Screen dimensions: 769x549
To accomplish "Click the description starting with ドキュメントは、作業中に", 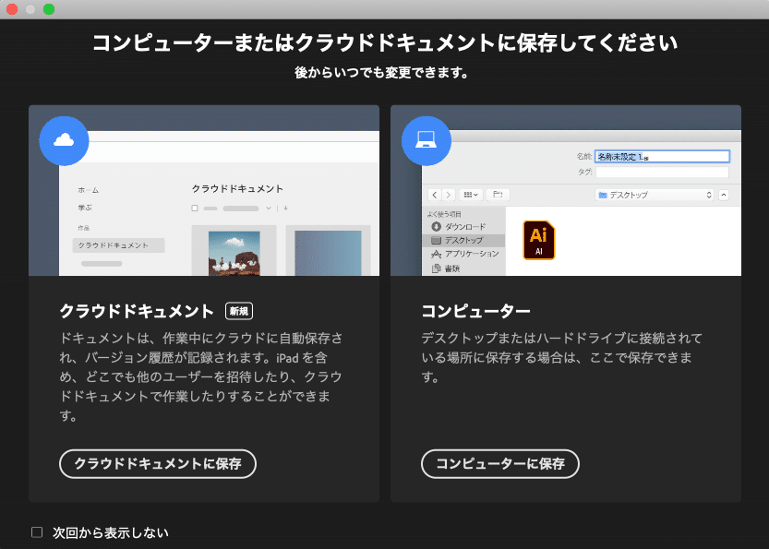I will coord(201,376).
